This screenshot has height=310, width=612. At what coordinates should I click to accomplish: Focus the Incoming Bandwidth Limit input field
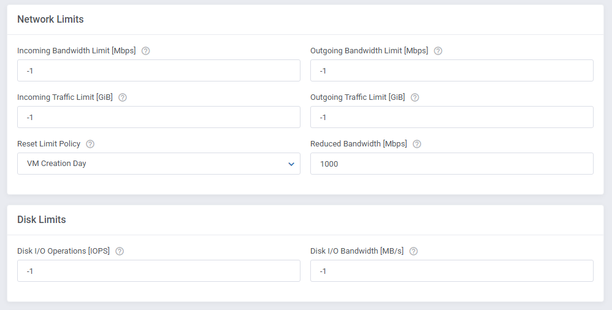click(x=158, y=70)
